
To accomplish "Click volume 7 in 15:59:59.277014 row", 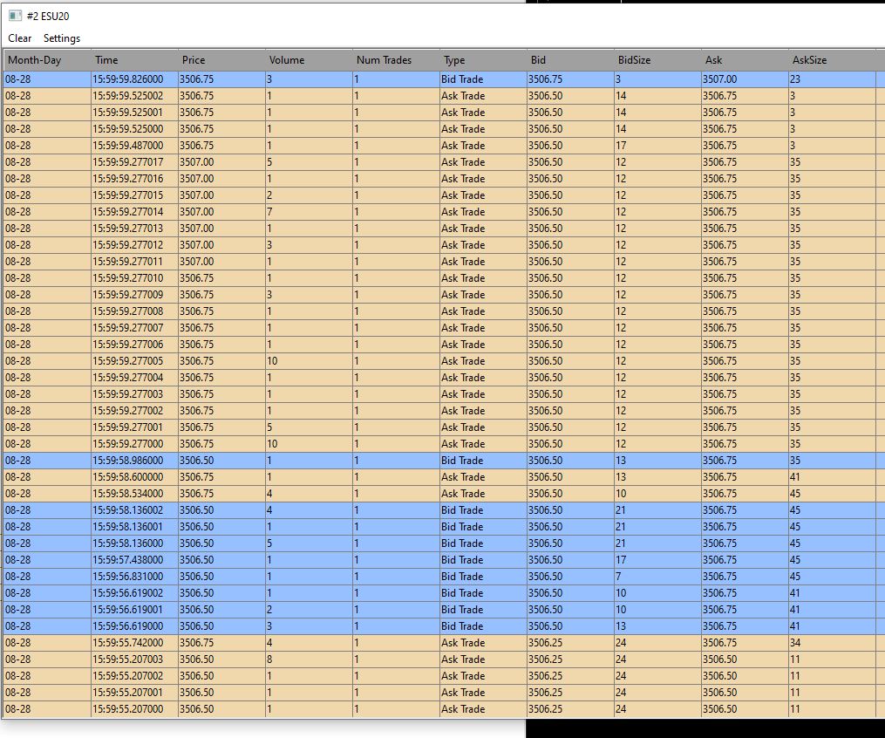I will 309,212.
